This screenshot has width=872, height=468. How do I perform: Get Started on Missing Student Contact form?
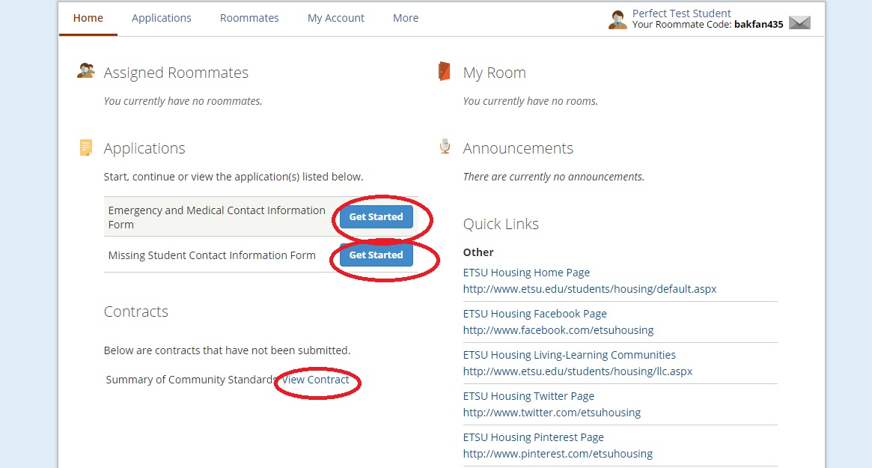coord(376,255)
